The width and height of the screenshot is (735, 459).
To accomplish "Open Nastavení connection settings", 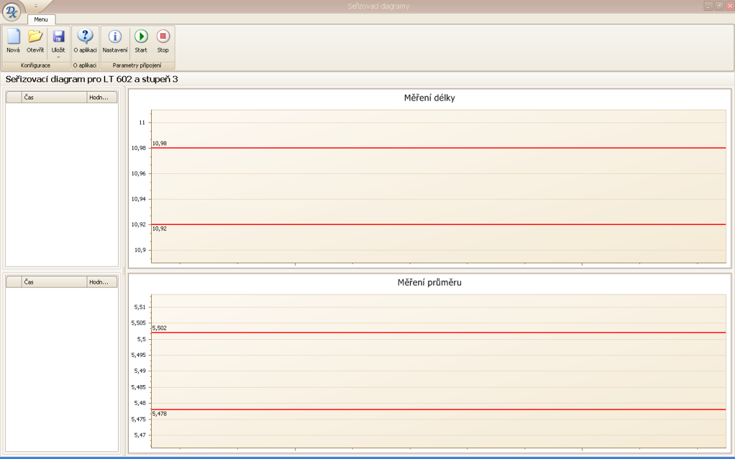I will (x=115, y=41).
